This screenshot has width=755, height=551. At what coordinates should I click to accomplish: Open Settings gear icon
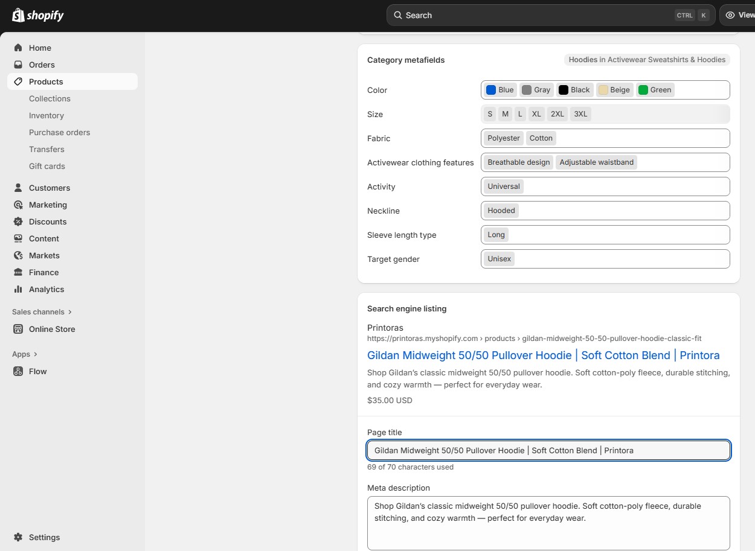(x=18, y=537)
